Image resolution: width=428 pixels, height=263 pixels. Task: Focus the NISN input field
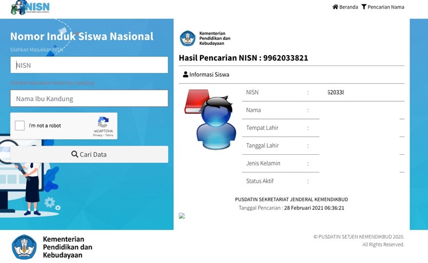pyautogui.click(x=89, y=65)
